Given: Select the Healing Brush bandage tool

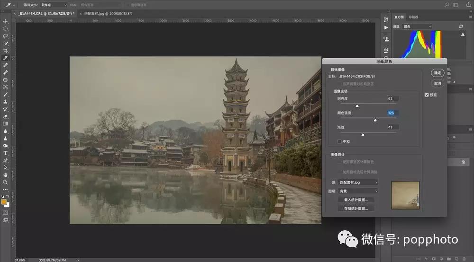Looking at the screenshot, I should (5, 72).
